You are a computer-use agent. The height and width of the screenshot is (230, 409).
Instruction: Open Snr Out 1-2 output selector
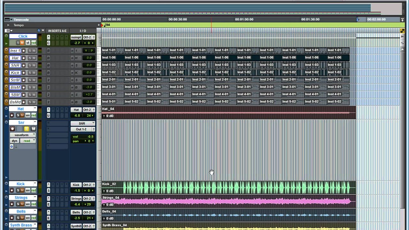pos(83,129)
